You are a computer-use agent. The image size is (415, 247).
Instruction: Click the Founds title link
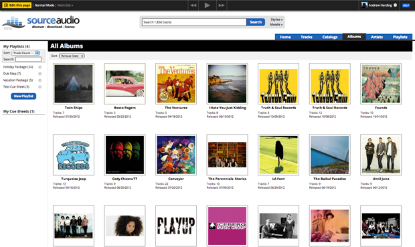coord(381,108)
